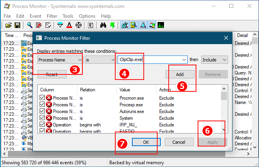Toggle profiling events graph icon
The height and width of the screenshot is (167, 259).
pos(161,25)
